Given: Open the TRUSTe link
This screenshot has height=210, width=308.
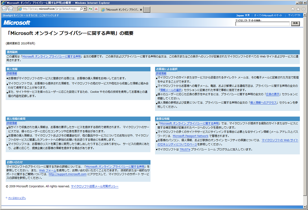Looking at the screenshot, I should click(x=185, y=149).
